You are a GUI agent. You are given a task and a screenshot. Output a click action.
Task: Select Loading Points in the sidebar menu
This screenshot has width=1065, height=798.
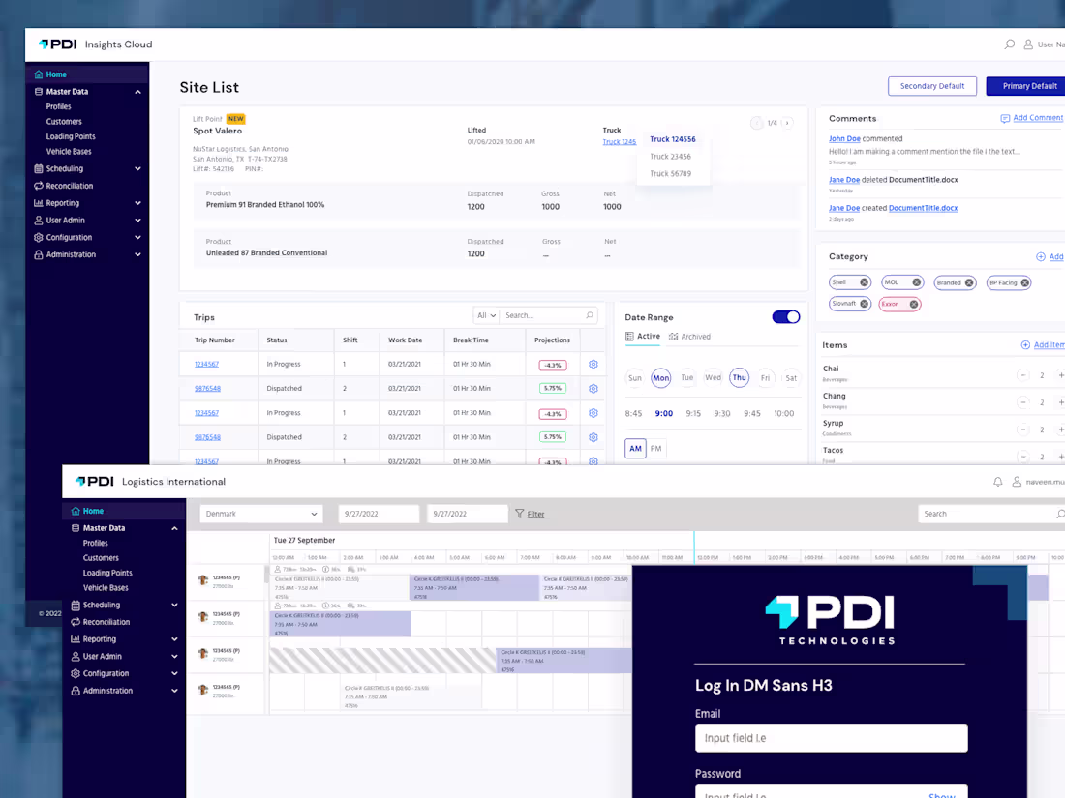72,136
